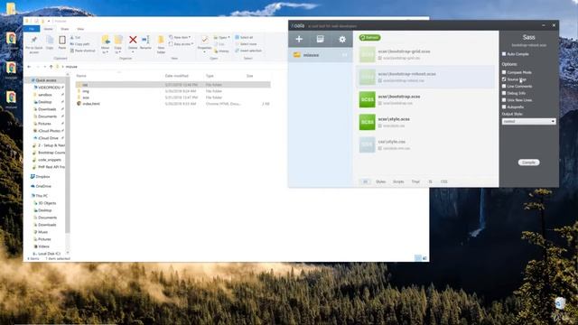The height and width of the screenshot is (325, 578).
Task: Switch to large icons view button
Action: (x=424, y=258)
